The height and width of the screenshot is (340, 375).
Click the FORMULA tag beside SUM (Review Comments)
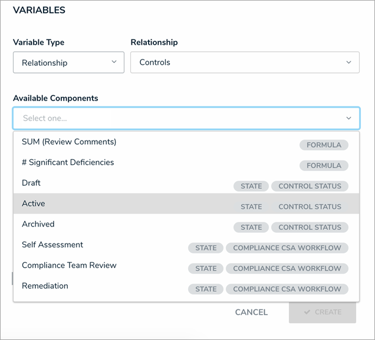pyautogui.click(x=324, y=145)
